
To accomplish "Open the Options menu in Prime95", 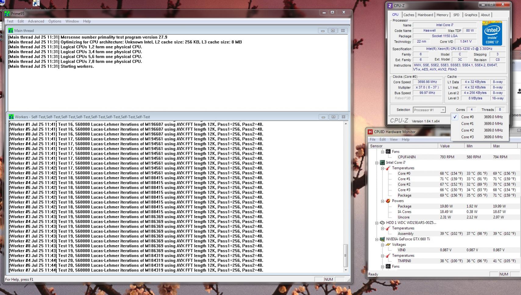I will [55, 21].
